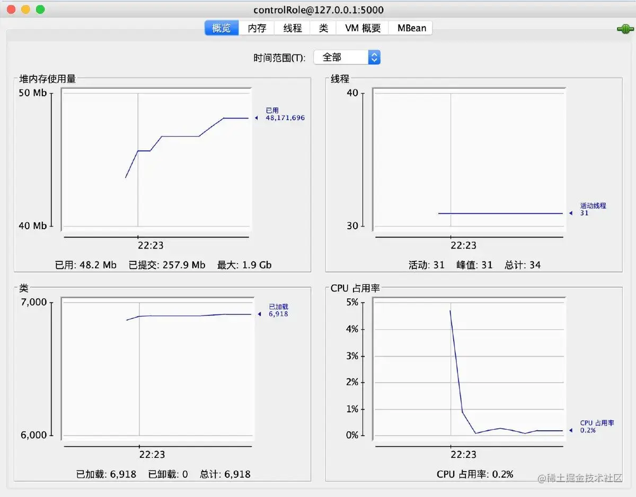Open the 内存 tab
The height and width of the screenshot is (497, 636).
(257, 28)
